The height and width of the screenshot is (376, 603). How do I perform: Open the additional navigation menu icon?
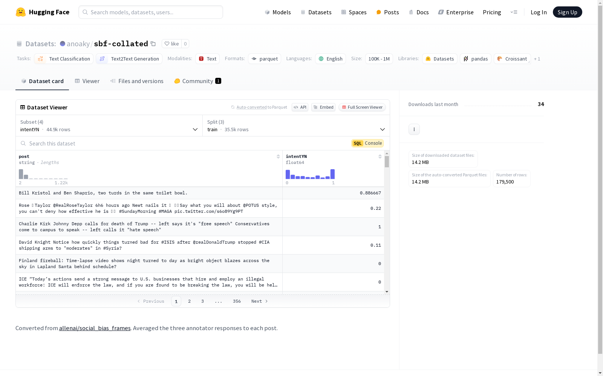[x=514, y=12]
